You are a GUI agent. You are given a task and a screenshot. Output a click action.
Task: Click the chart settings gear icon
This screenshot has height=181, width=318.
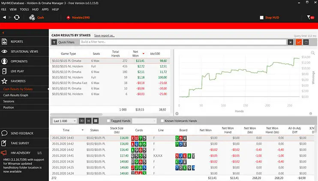coord(177,113)
